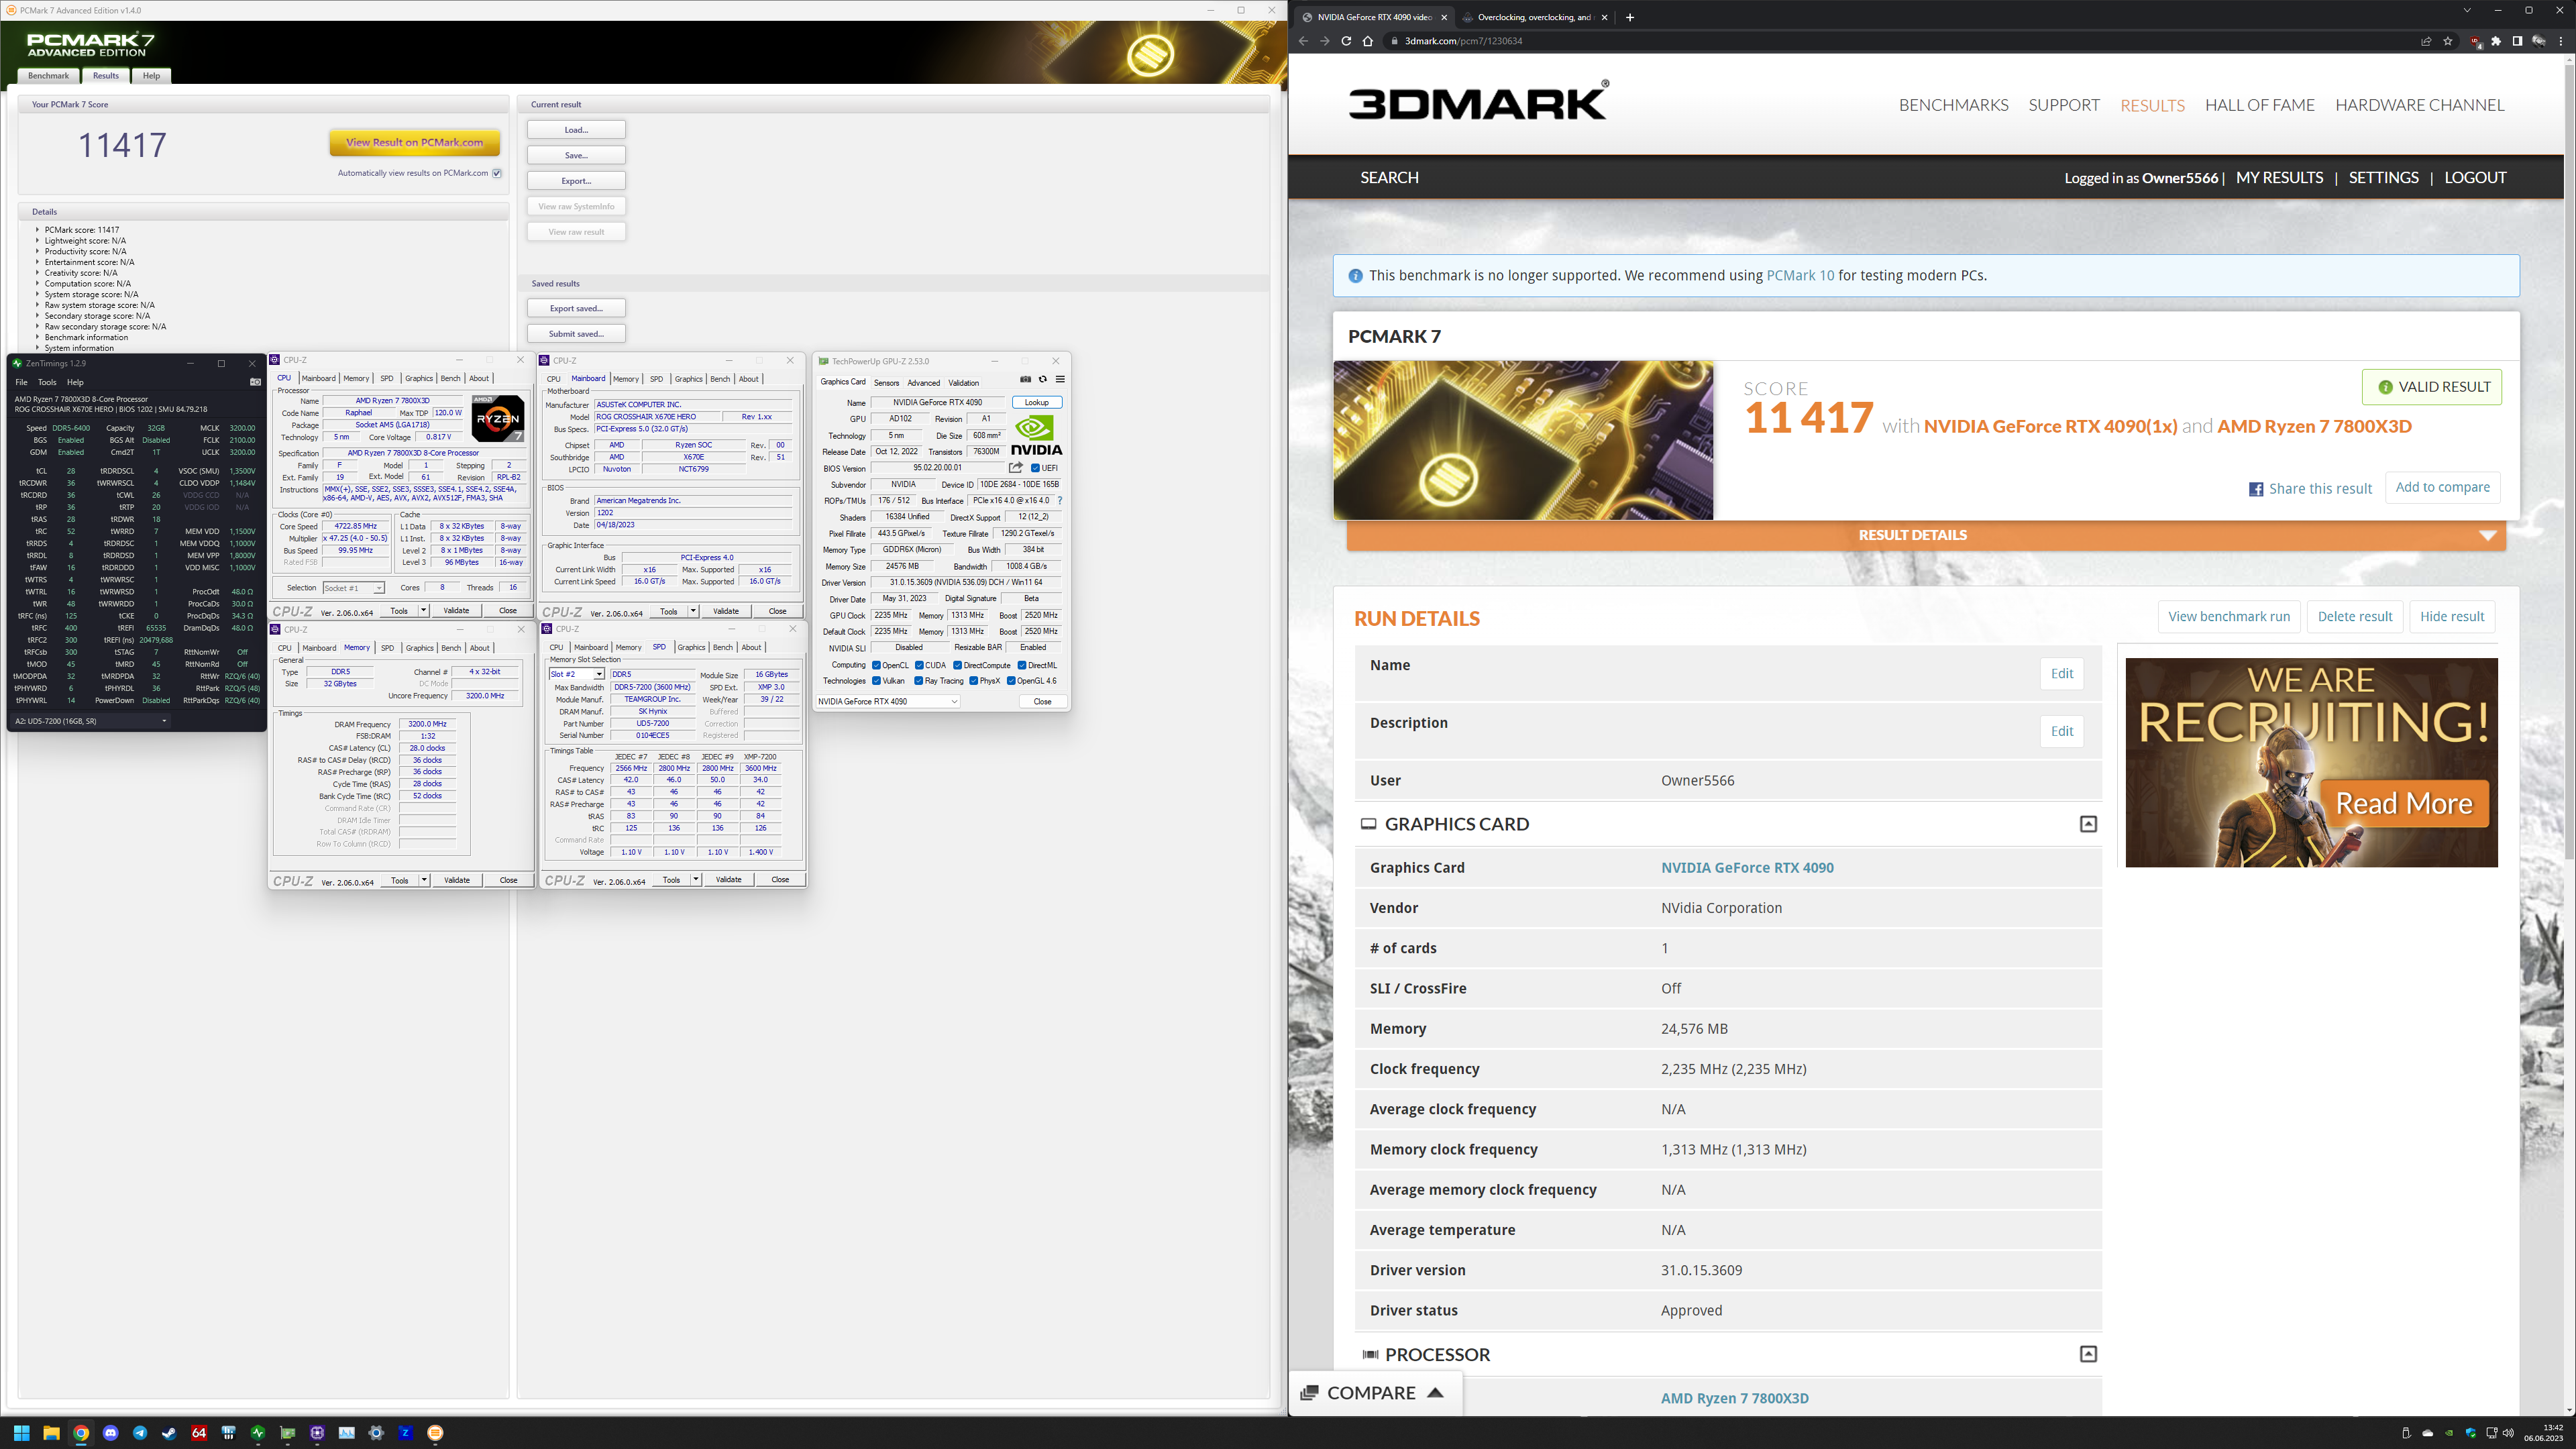Switch to the Results tab in PCMark 7
This screenshot has height=1449, width=2576.
point(106,76)
